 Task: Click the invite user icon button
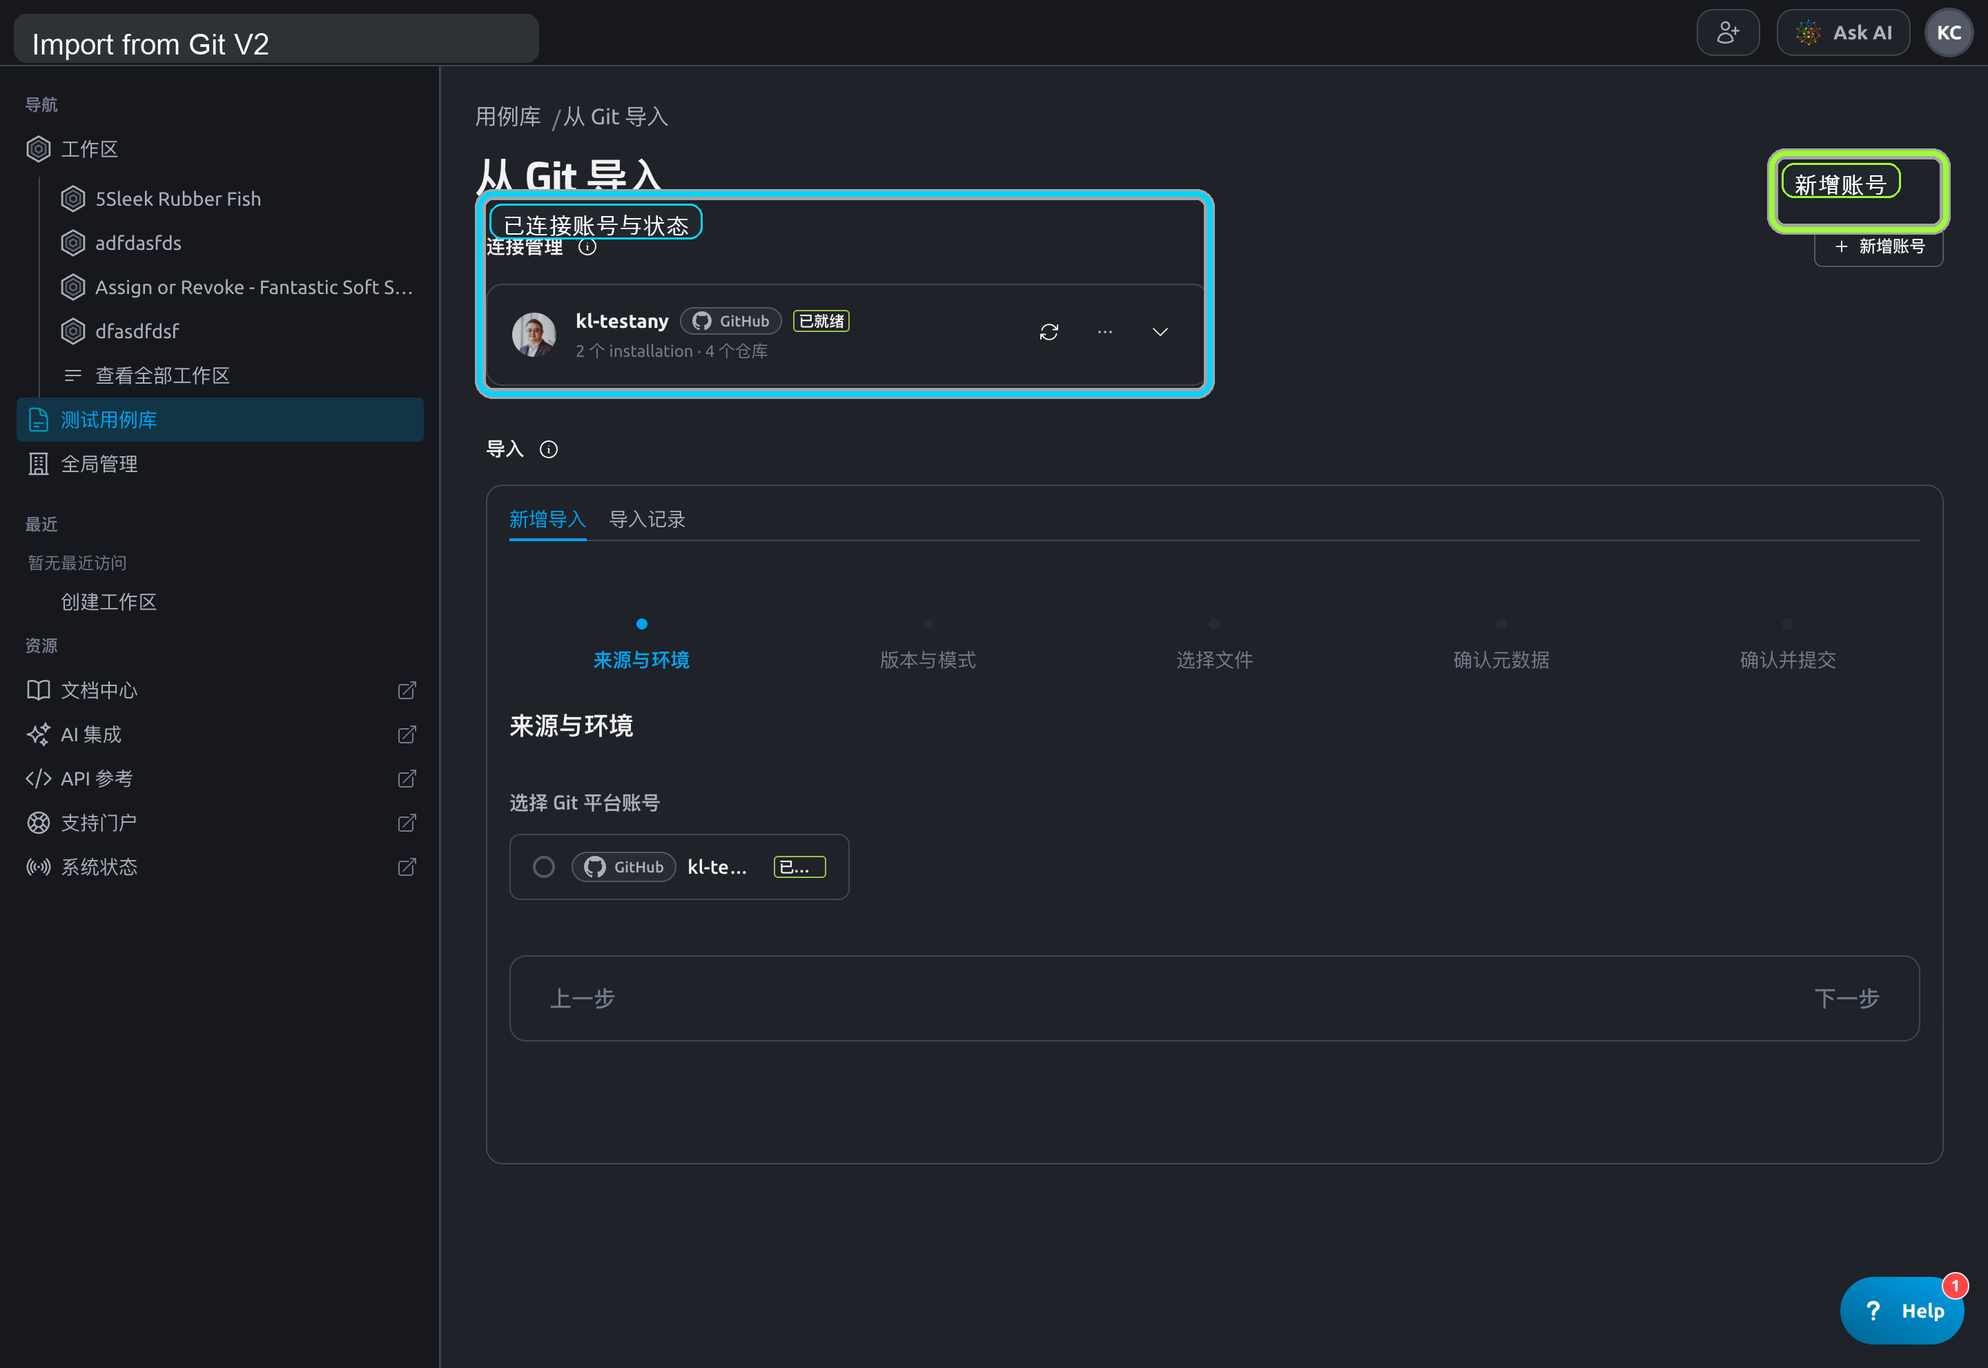tap(1727, 32)
